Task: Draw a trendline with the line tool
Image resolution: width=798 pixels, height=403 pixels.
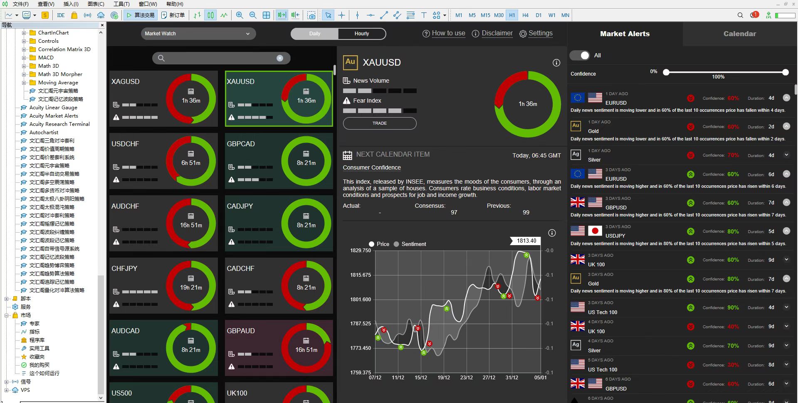Action: click(x=384, y=15)
